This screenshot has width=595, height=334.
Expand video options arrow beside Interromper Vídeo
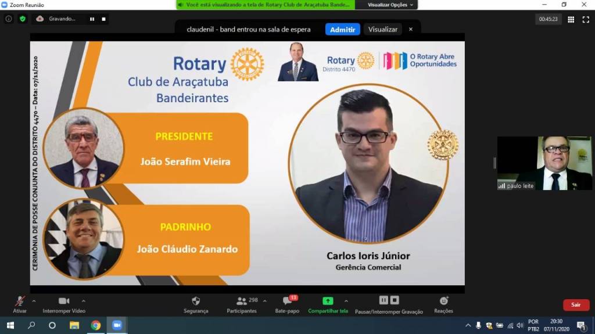click(83, 301)
